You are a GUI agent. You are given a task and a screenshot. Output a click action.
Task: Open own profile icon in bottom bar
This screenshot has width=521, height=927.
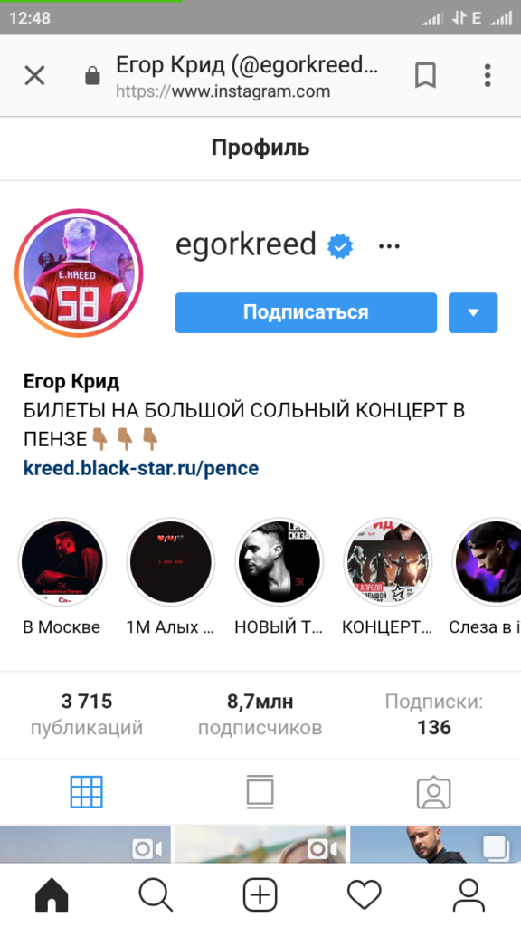(469, 894)
